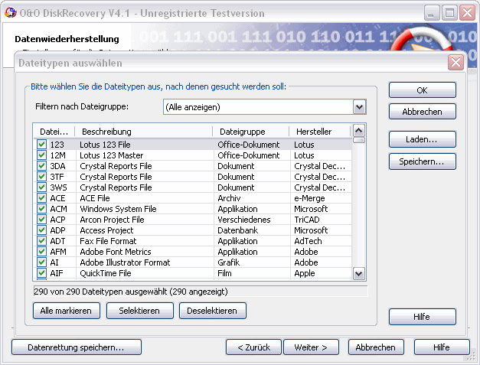
Task: Toggle the ADT Fax File checkbox
Action: (x=41, y=240)
